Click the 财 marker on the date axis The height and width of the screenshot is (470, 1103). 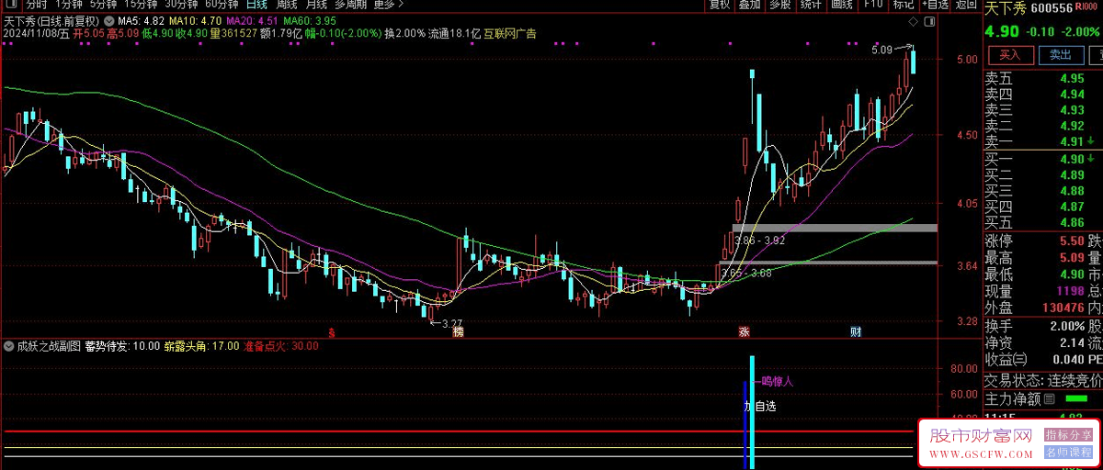[854, 331]
